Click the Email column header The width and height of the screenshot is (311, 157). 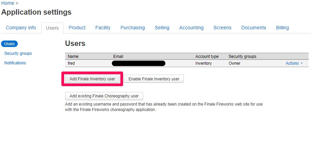[x=118, y=57]
